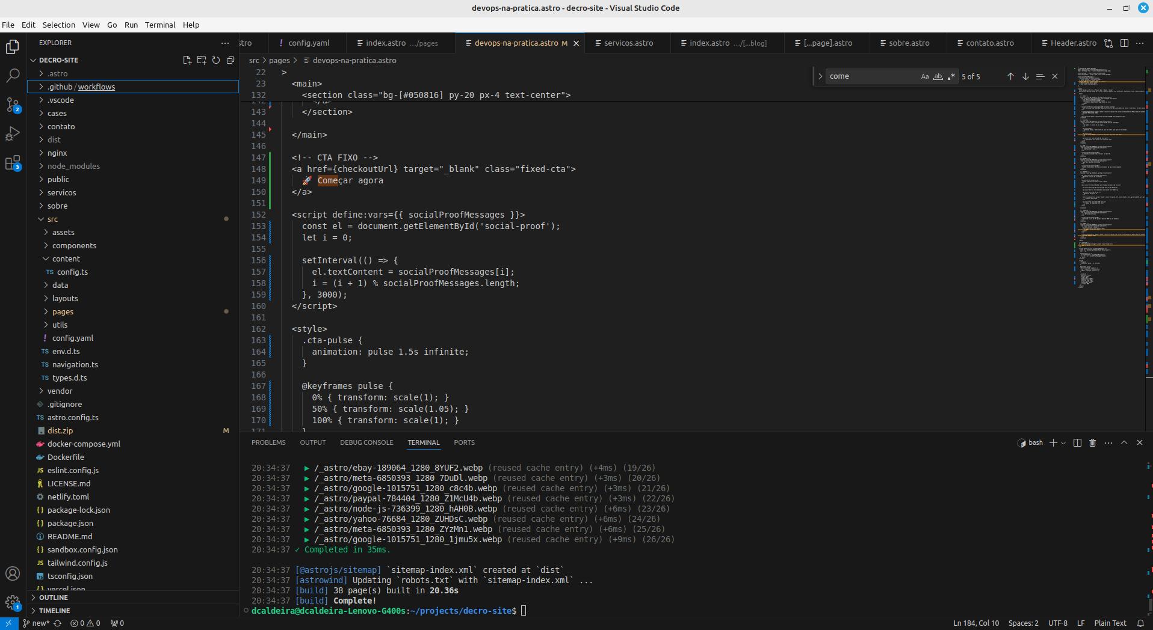Expand the node_modules folder
Image resolution: width=1153 pixels, height=630 pixels.
click(133, 166)
